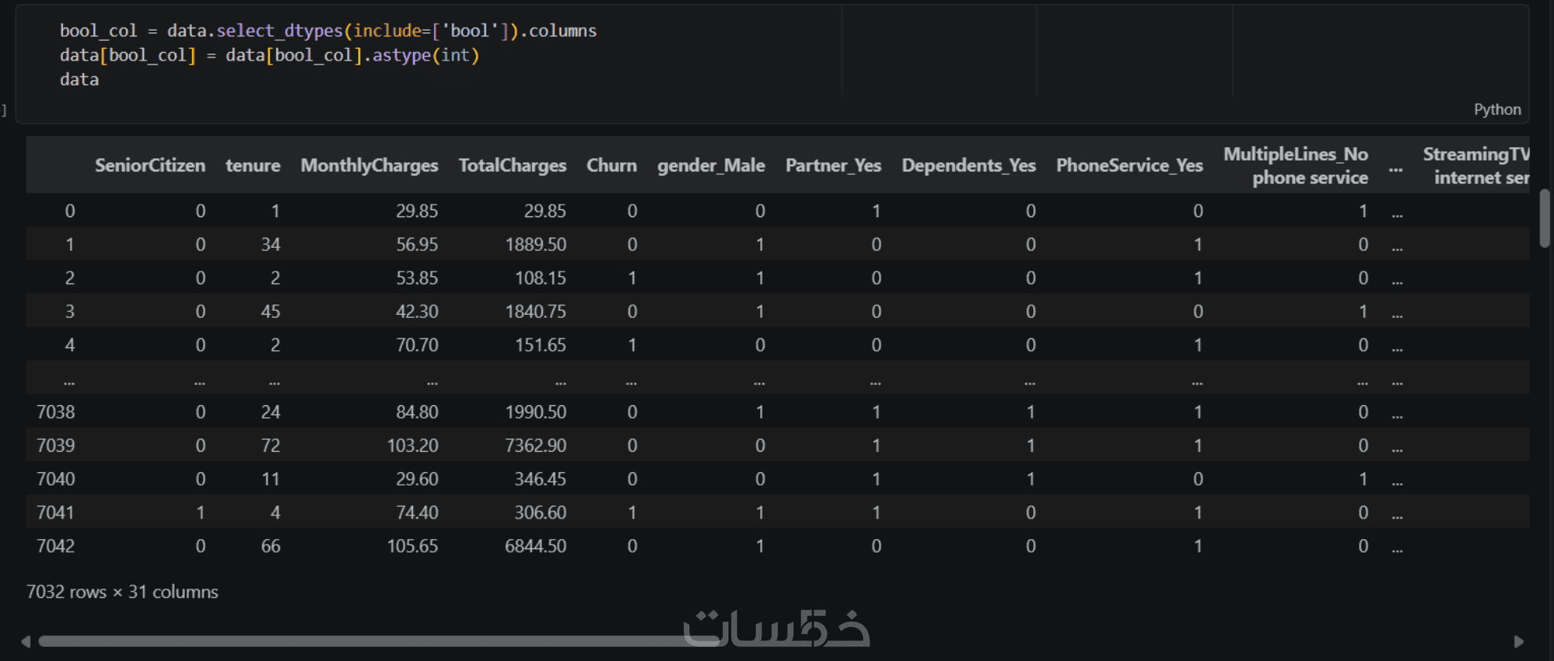
Task: Select the Partner_Yes column header
Action: pyautogui.click(x=832, y=165)
